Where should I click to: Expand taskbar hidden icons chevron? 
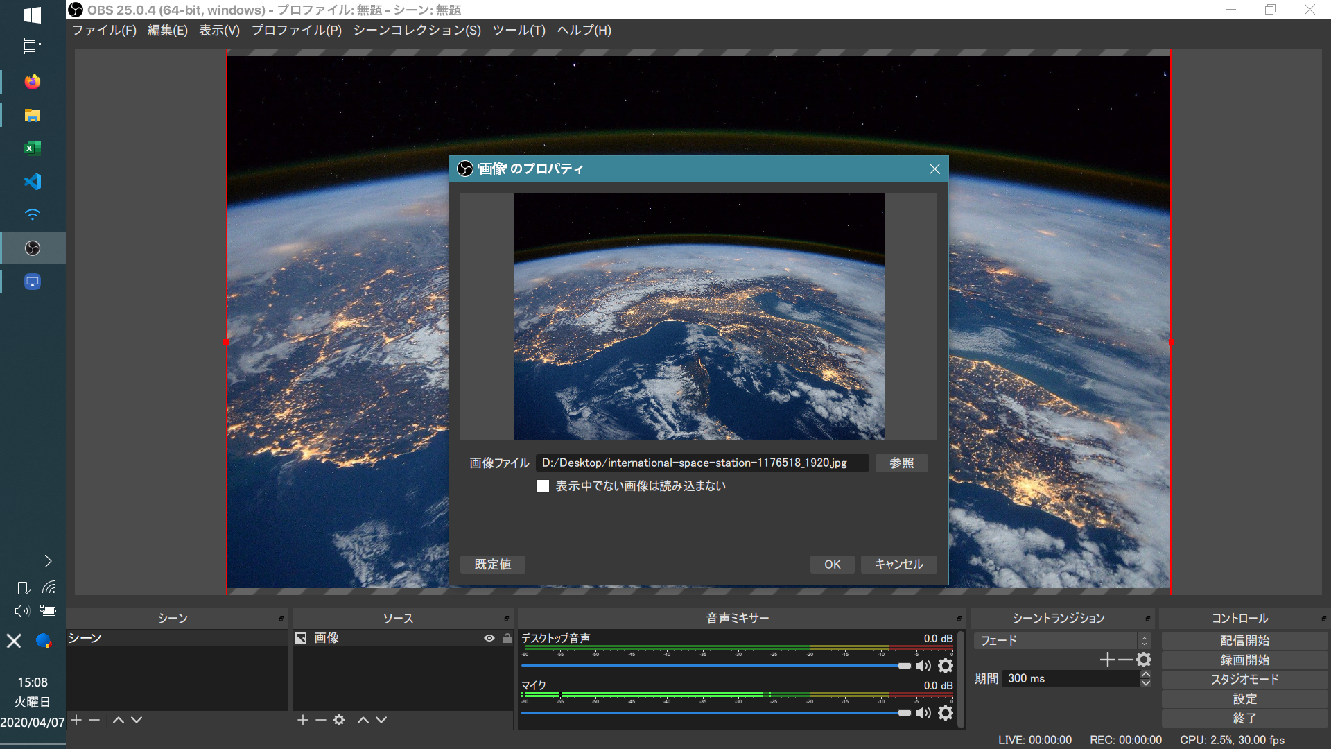tap(48, 560)
